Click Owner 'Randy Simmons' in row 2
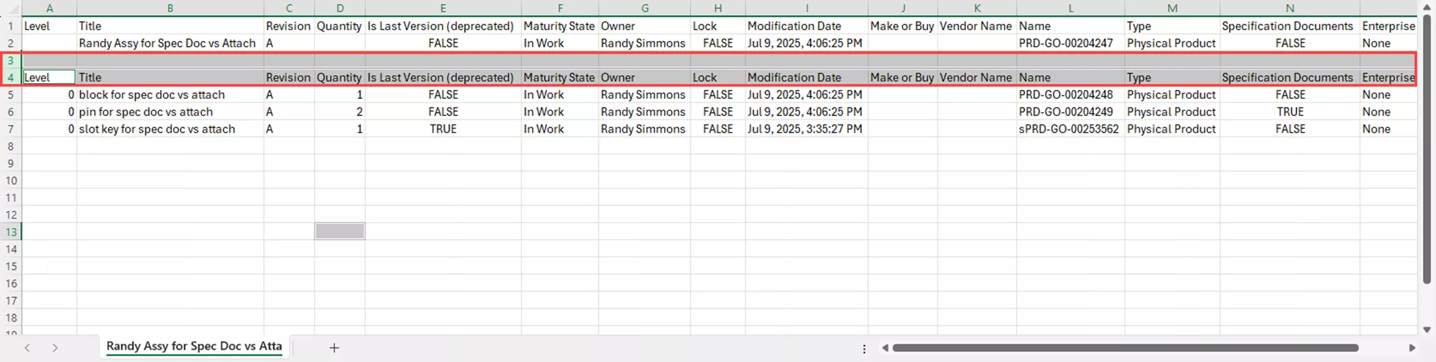Screen dimensions: 1436x362 645,43
